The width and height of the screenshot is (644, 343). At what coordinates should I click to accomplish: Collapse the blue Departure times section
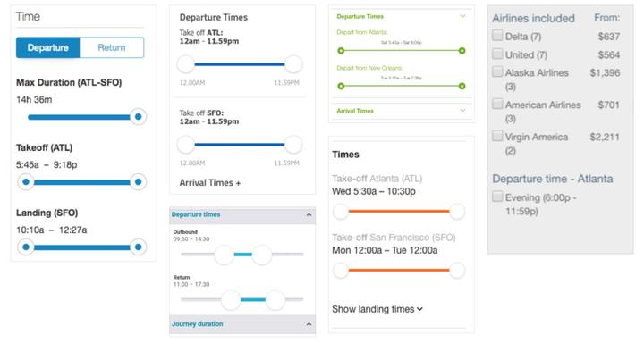309,215
